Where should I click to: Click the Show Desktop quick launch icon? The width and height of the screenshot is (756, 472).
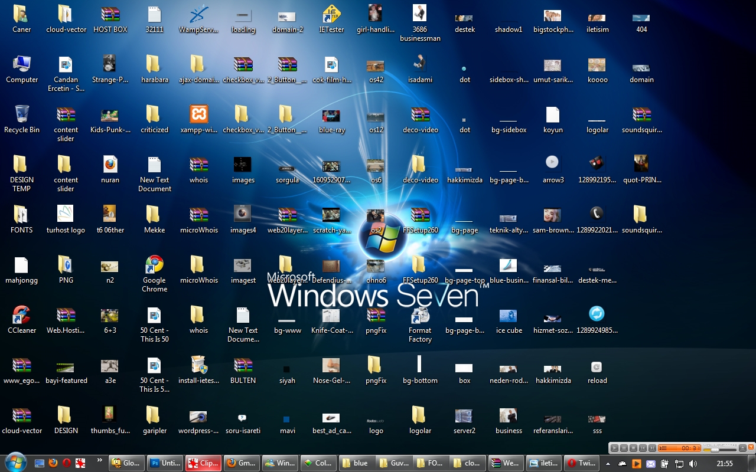(x=40, y=463)
